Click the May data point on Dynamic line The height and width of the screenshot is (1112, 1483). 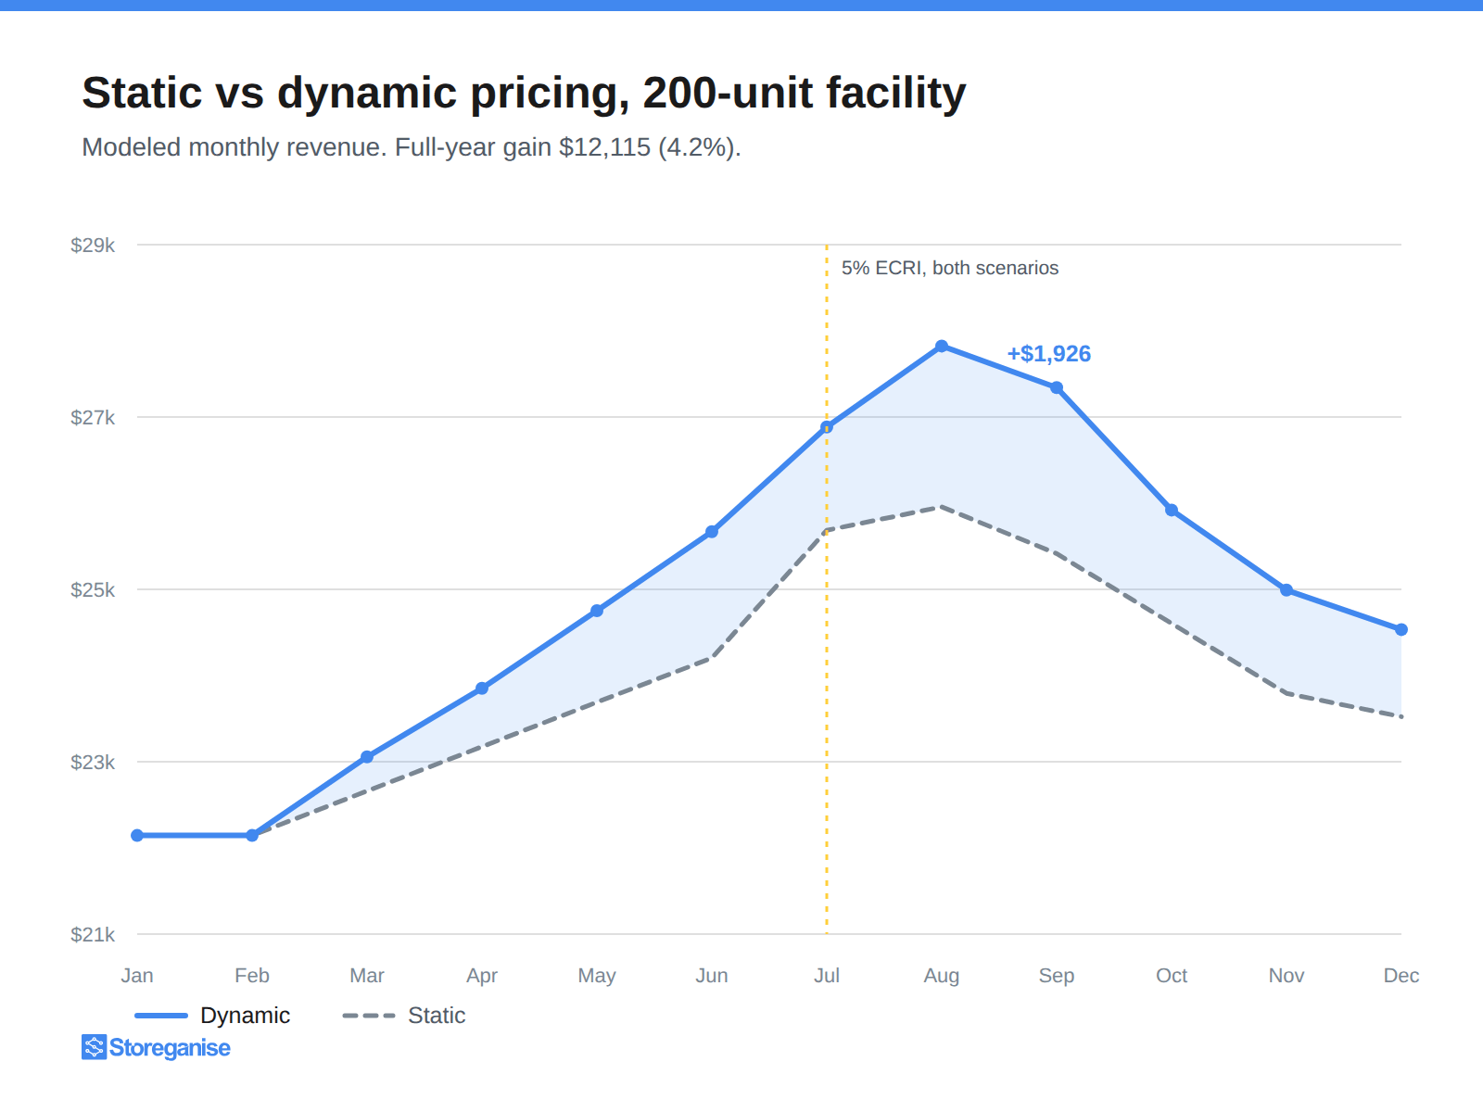(x=597, y=611)
